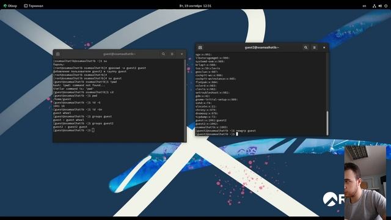Screen dimensions: 391x220
Task: Click search icon in guest@osamaalhatib terminal
Action: [x=163, y=54]
